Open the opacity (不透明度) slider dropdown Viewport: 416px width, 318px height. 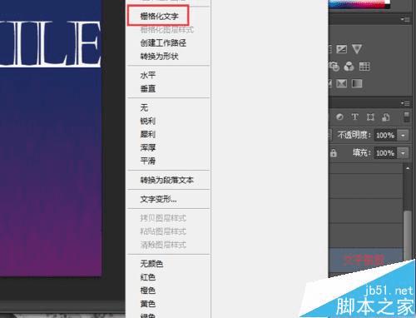(403, 136)
